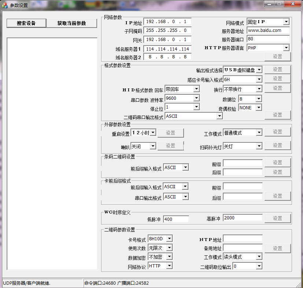This screenshot has height=288, width=303.
Task: Click the 服务器端口 field showing 80
Action: tap(268, 39)
